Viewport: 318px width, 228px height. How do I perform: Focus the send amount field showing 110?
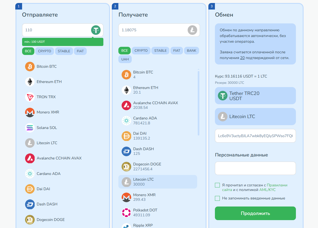[x=63, y=30]
